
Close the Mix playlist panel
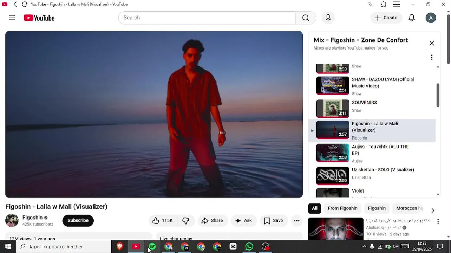coord(432,43)
